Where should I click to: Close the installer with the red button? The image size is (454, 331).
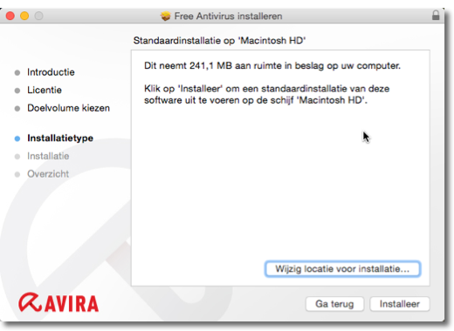(x=10, y=16)
